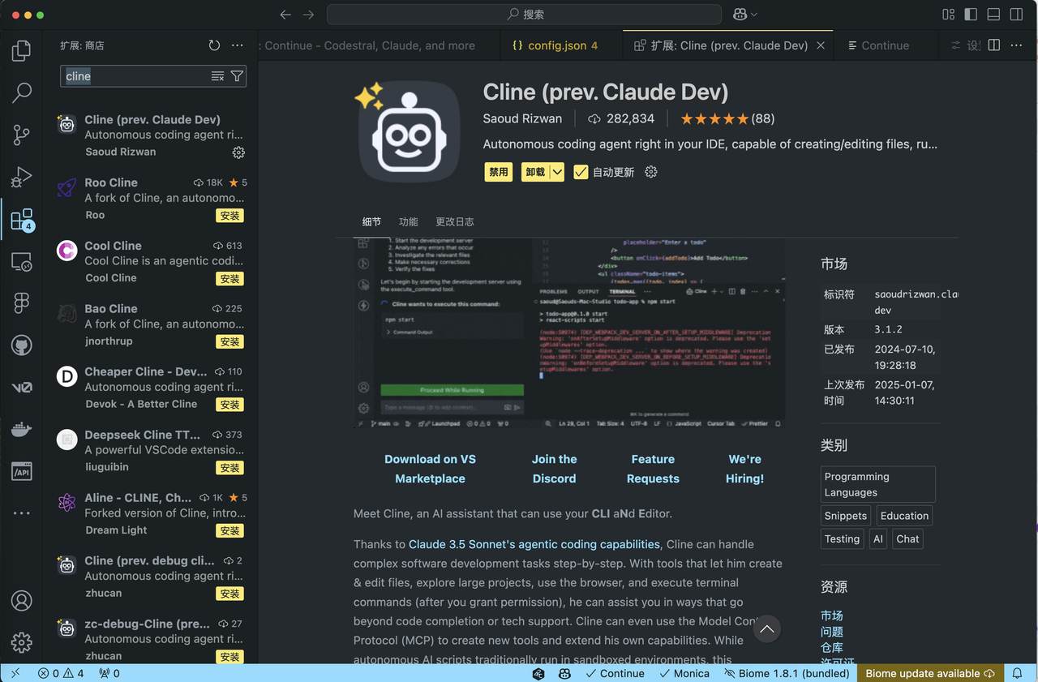Close the Cline extension tab

tap(821, 45)
